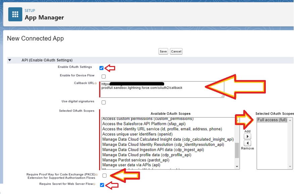Viewport: 294px width, 194px height.
Task: Enable the PKCE requirement checkbox
Action: pos(104,176)
